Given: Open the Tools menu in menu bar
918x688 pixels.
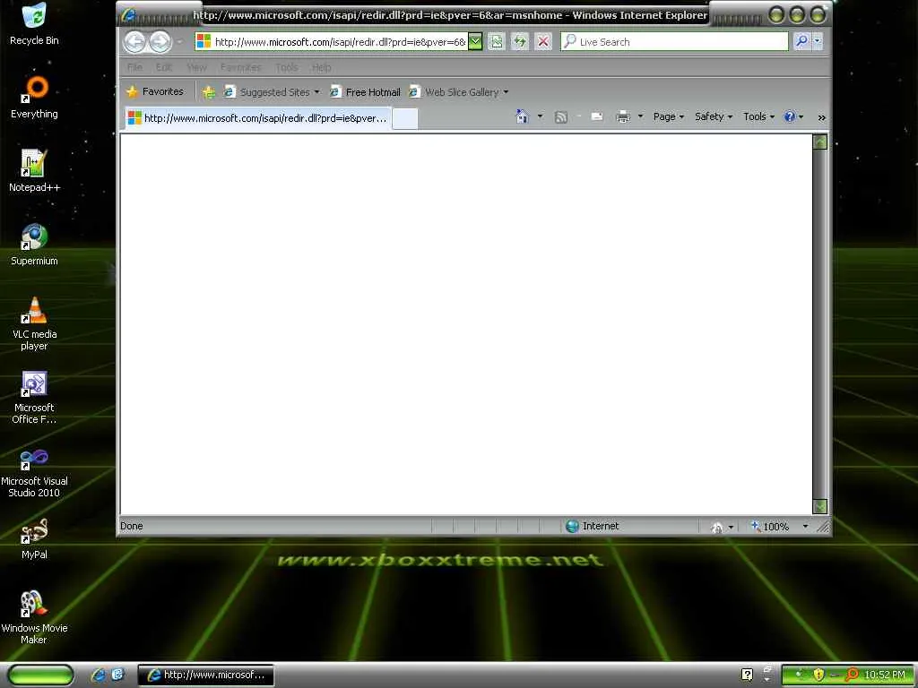Looking at the screenshot, I should click(x=287, y=67).
